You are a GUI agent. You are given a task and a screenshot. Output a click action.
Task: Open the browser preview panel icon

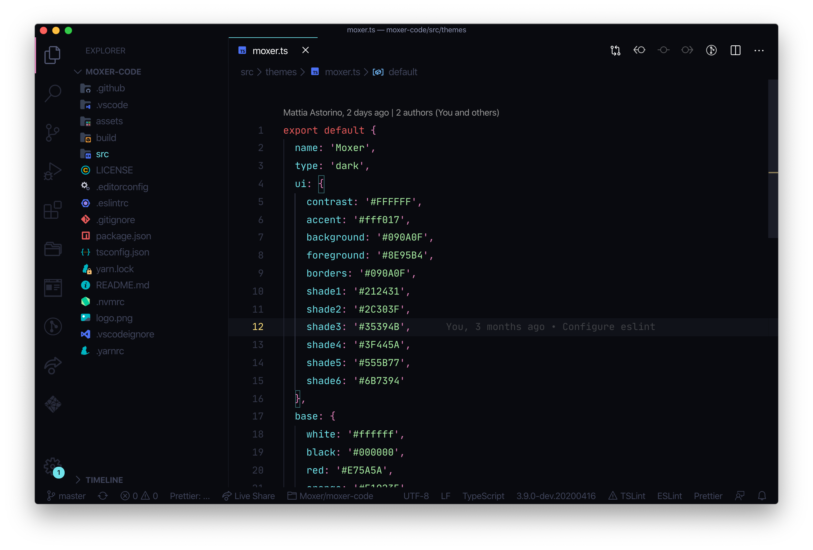(53, 288)
